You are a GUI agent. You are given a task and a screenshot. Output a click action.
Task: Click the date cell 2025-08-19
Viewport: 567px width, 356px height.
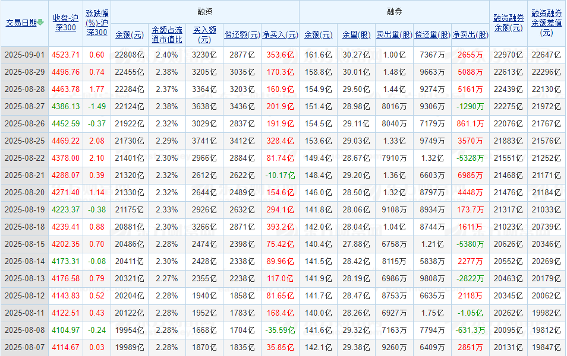tap(24, 210)
